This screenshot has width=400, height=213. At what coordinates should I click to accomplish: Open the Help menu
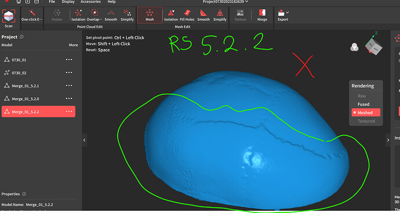click(x=111, y=2)
